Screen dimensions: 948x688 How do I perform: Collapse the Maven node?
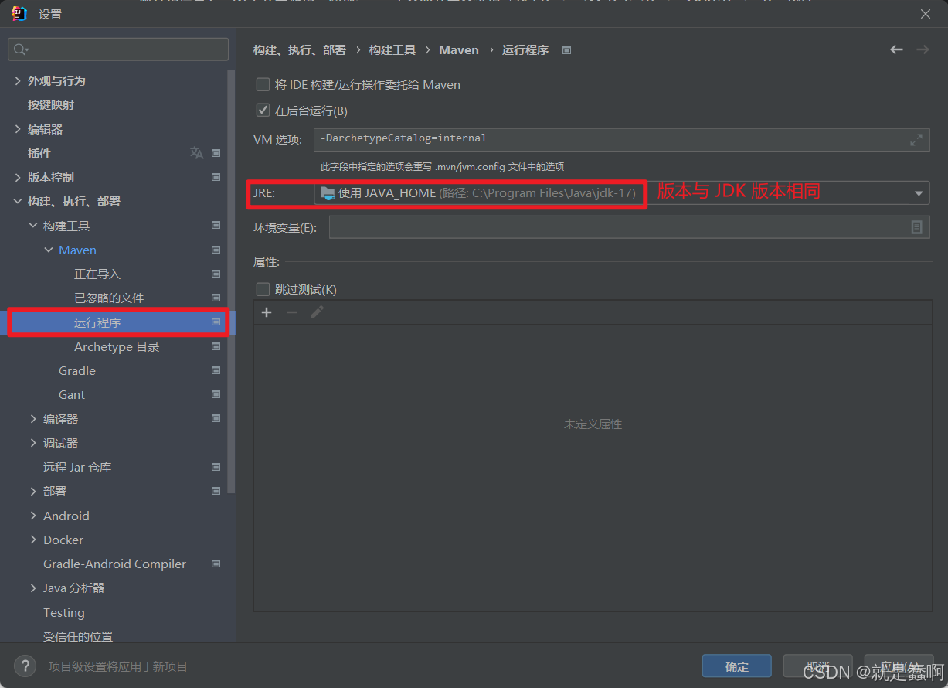[x=49, y=250]
